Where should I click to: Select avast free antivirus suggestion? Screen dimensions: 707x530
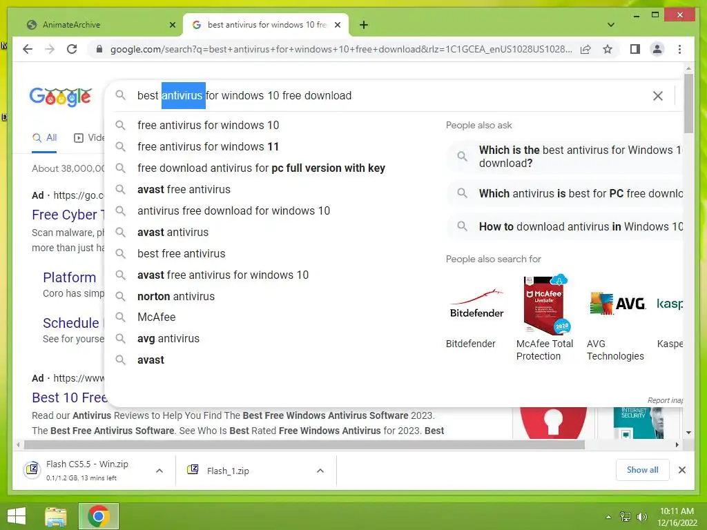coord(184,189)
